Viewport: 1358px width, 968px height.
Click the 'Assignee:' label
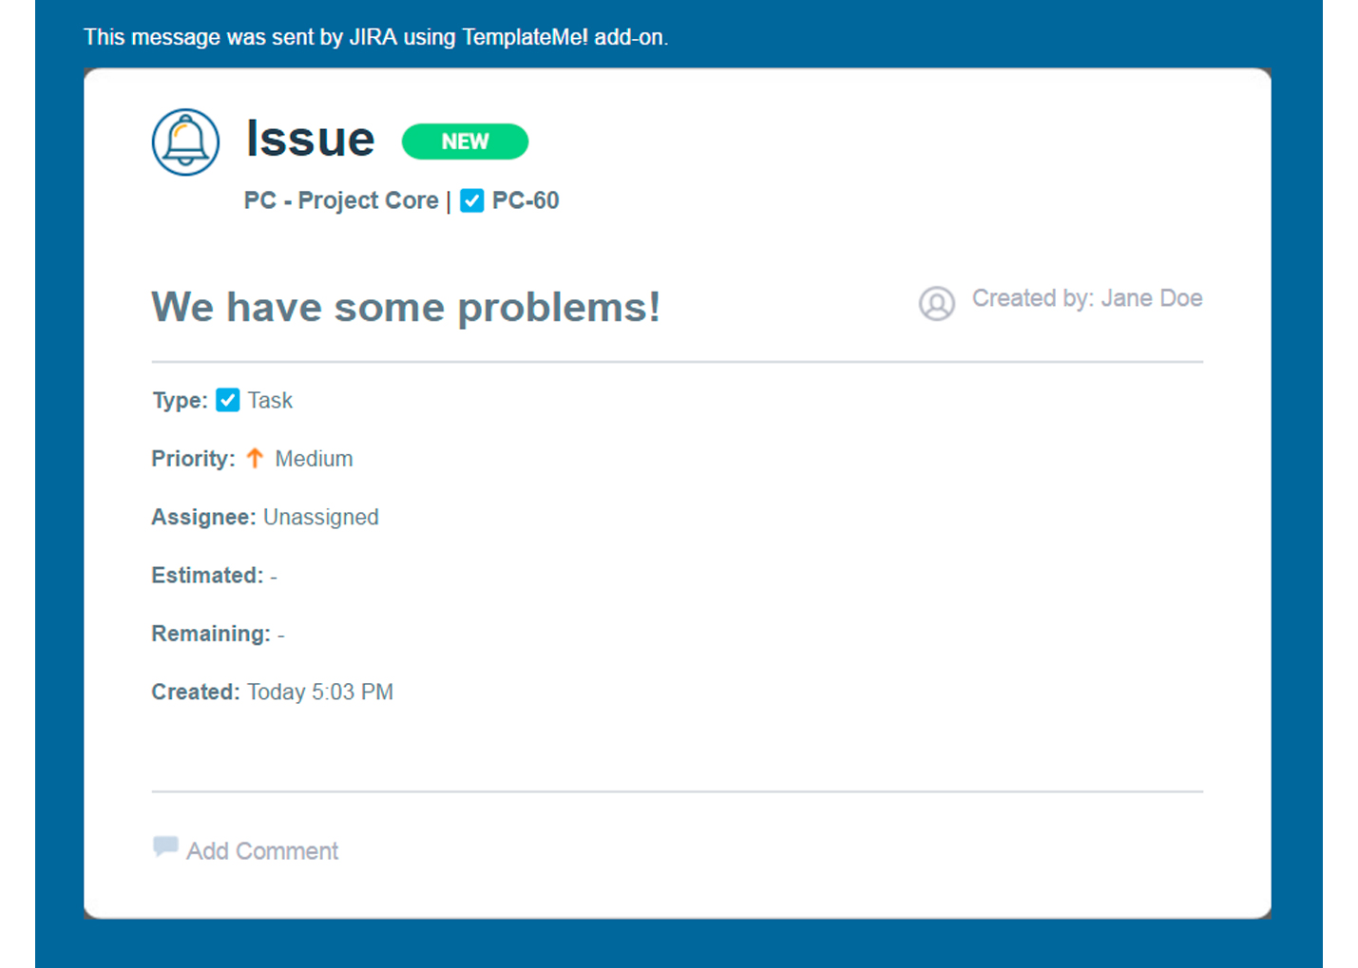[x=203, y=517]
